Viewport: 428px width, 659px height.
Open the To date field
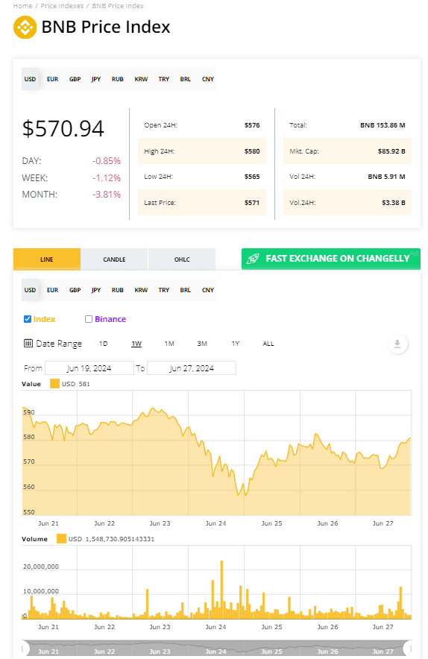coord(192,368)
